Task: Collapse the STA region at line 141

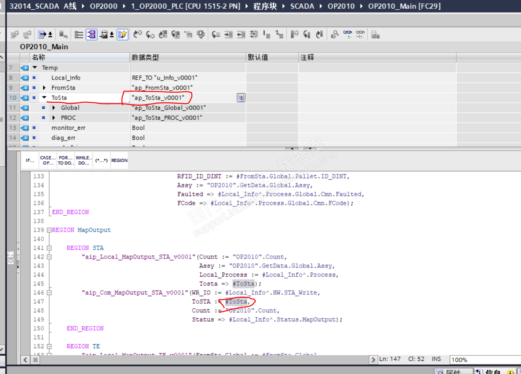Action: tap(49, 248)
